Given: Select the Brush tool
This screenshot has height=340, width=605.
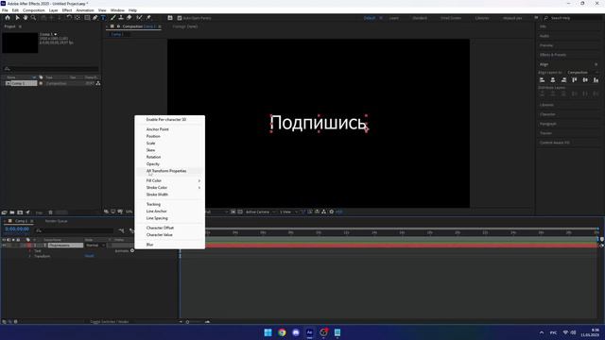Looking at the screenshot, I should coord(113,18).
